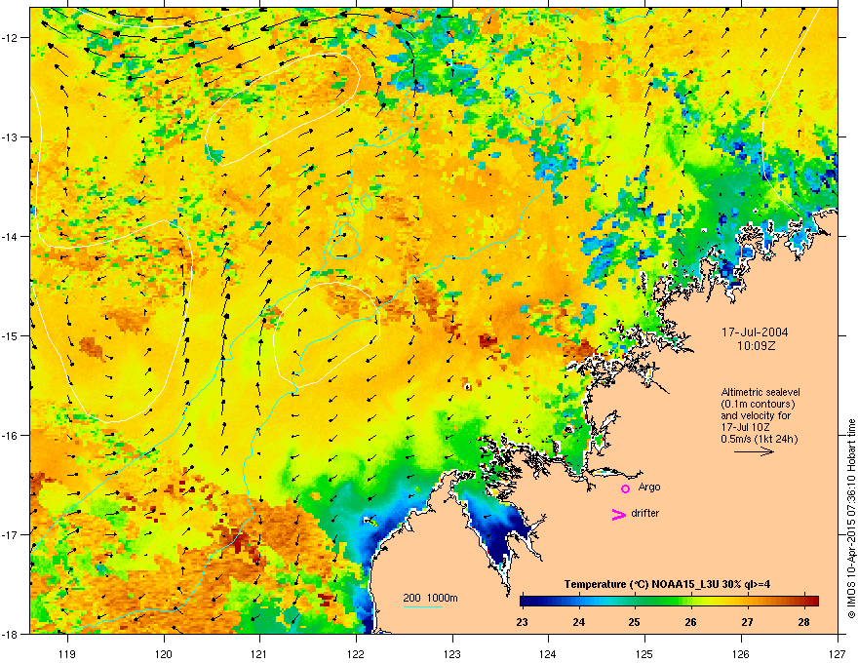The width and height of the screenshot is (858, 663).
Task: Click the '120' longitude axis label
Action: point(164,654)
